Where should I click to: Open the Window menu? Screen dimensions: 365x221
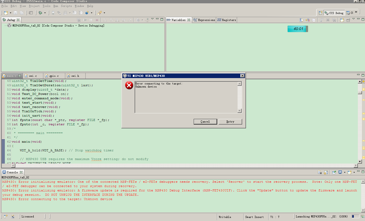coord(79,6)
